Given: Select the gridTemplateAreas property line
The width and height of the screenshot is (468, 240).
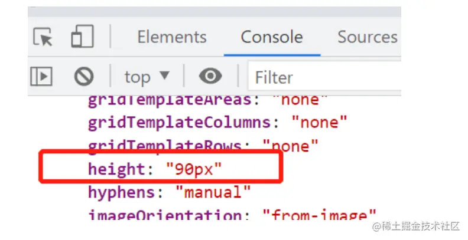Looking at the screenshot, I should (203, 100).
